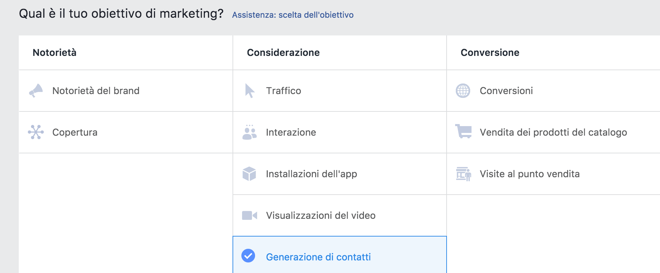The width and height of the screenshot is (660, 273).
Task: Click the shopping cart catalog icon
Action: pos(463,132)
